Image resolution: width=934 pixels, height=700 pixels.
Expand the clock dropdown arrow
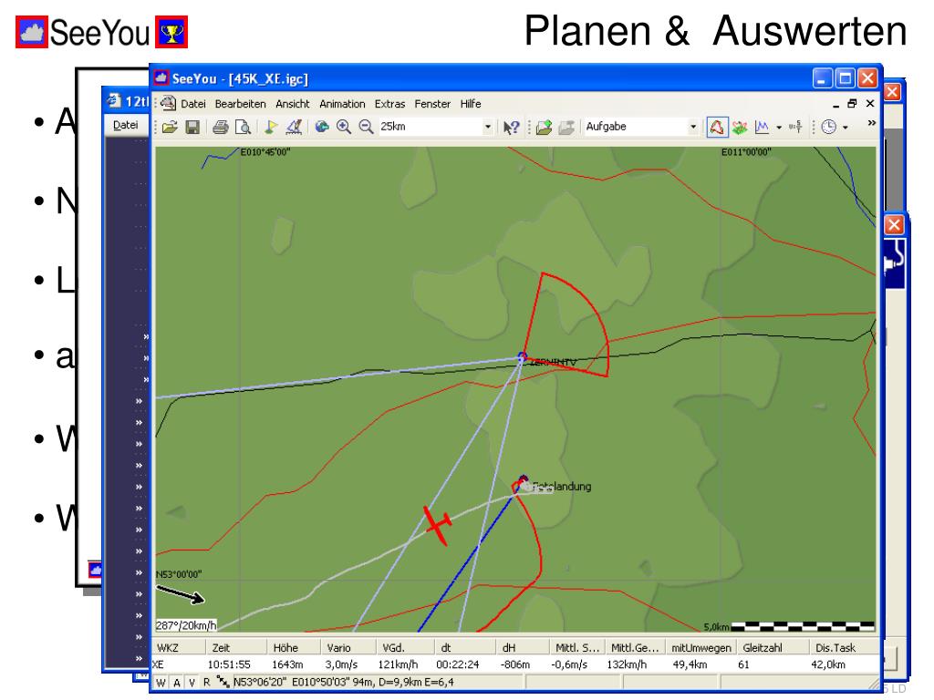click(846, 128)
